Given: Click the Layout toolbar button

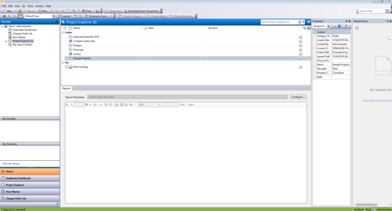Looking at the screenshot, I should (x=65, y=16).
